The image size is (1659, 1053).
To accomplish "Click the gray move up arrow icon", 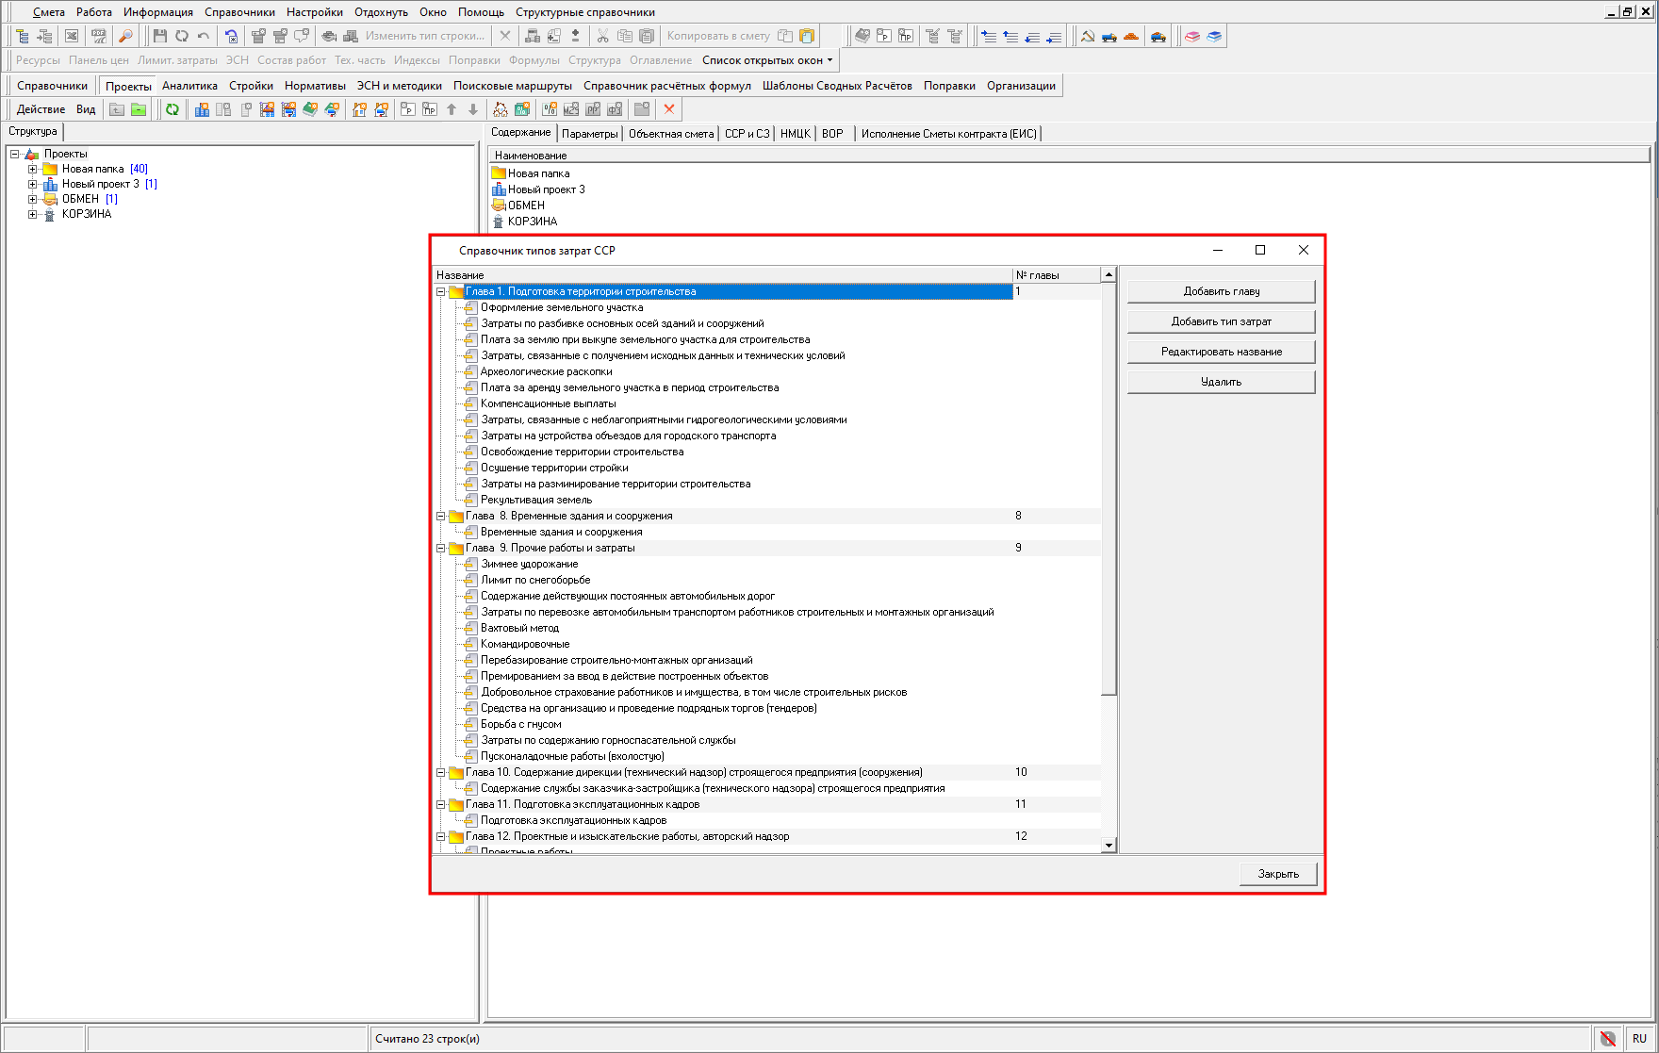I will click(452, 109).
